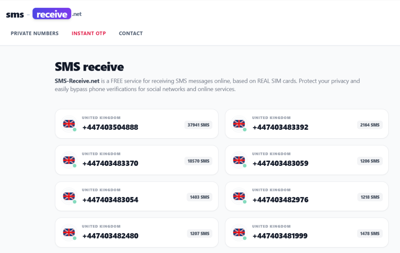Click the UK flag icon beside +447403504888

click(x=69, y=123)
